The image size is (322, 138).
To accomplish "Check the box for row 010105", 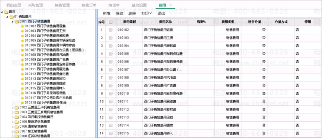I will pyautogui.click(x=111, y=54).
